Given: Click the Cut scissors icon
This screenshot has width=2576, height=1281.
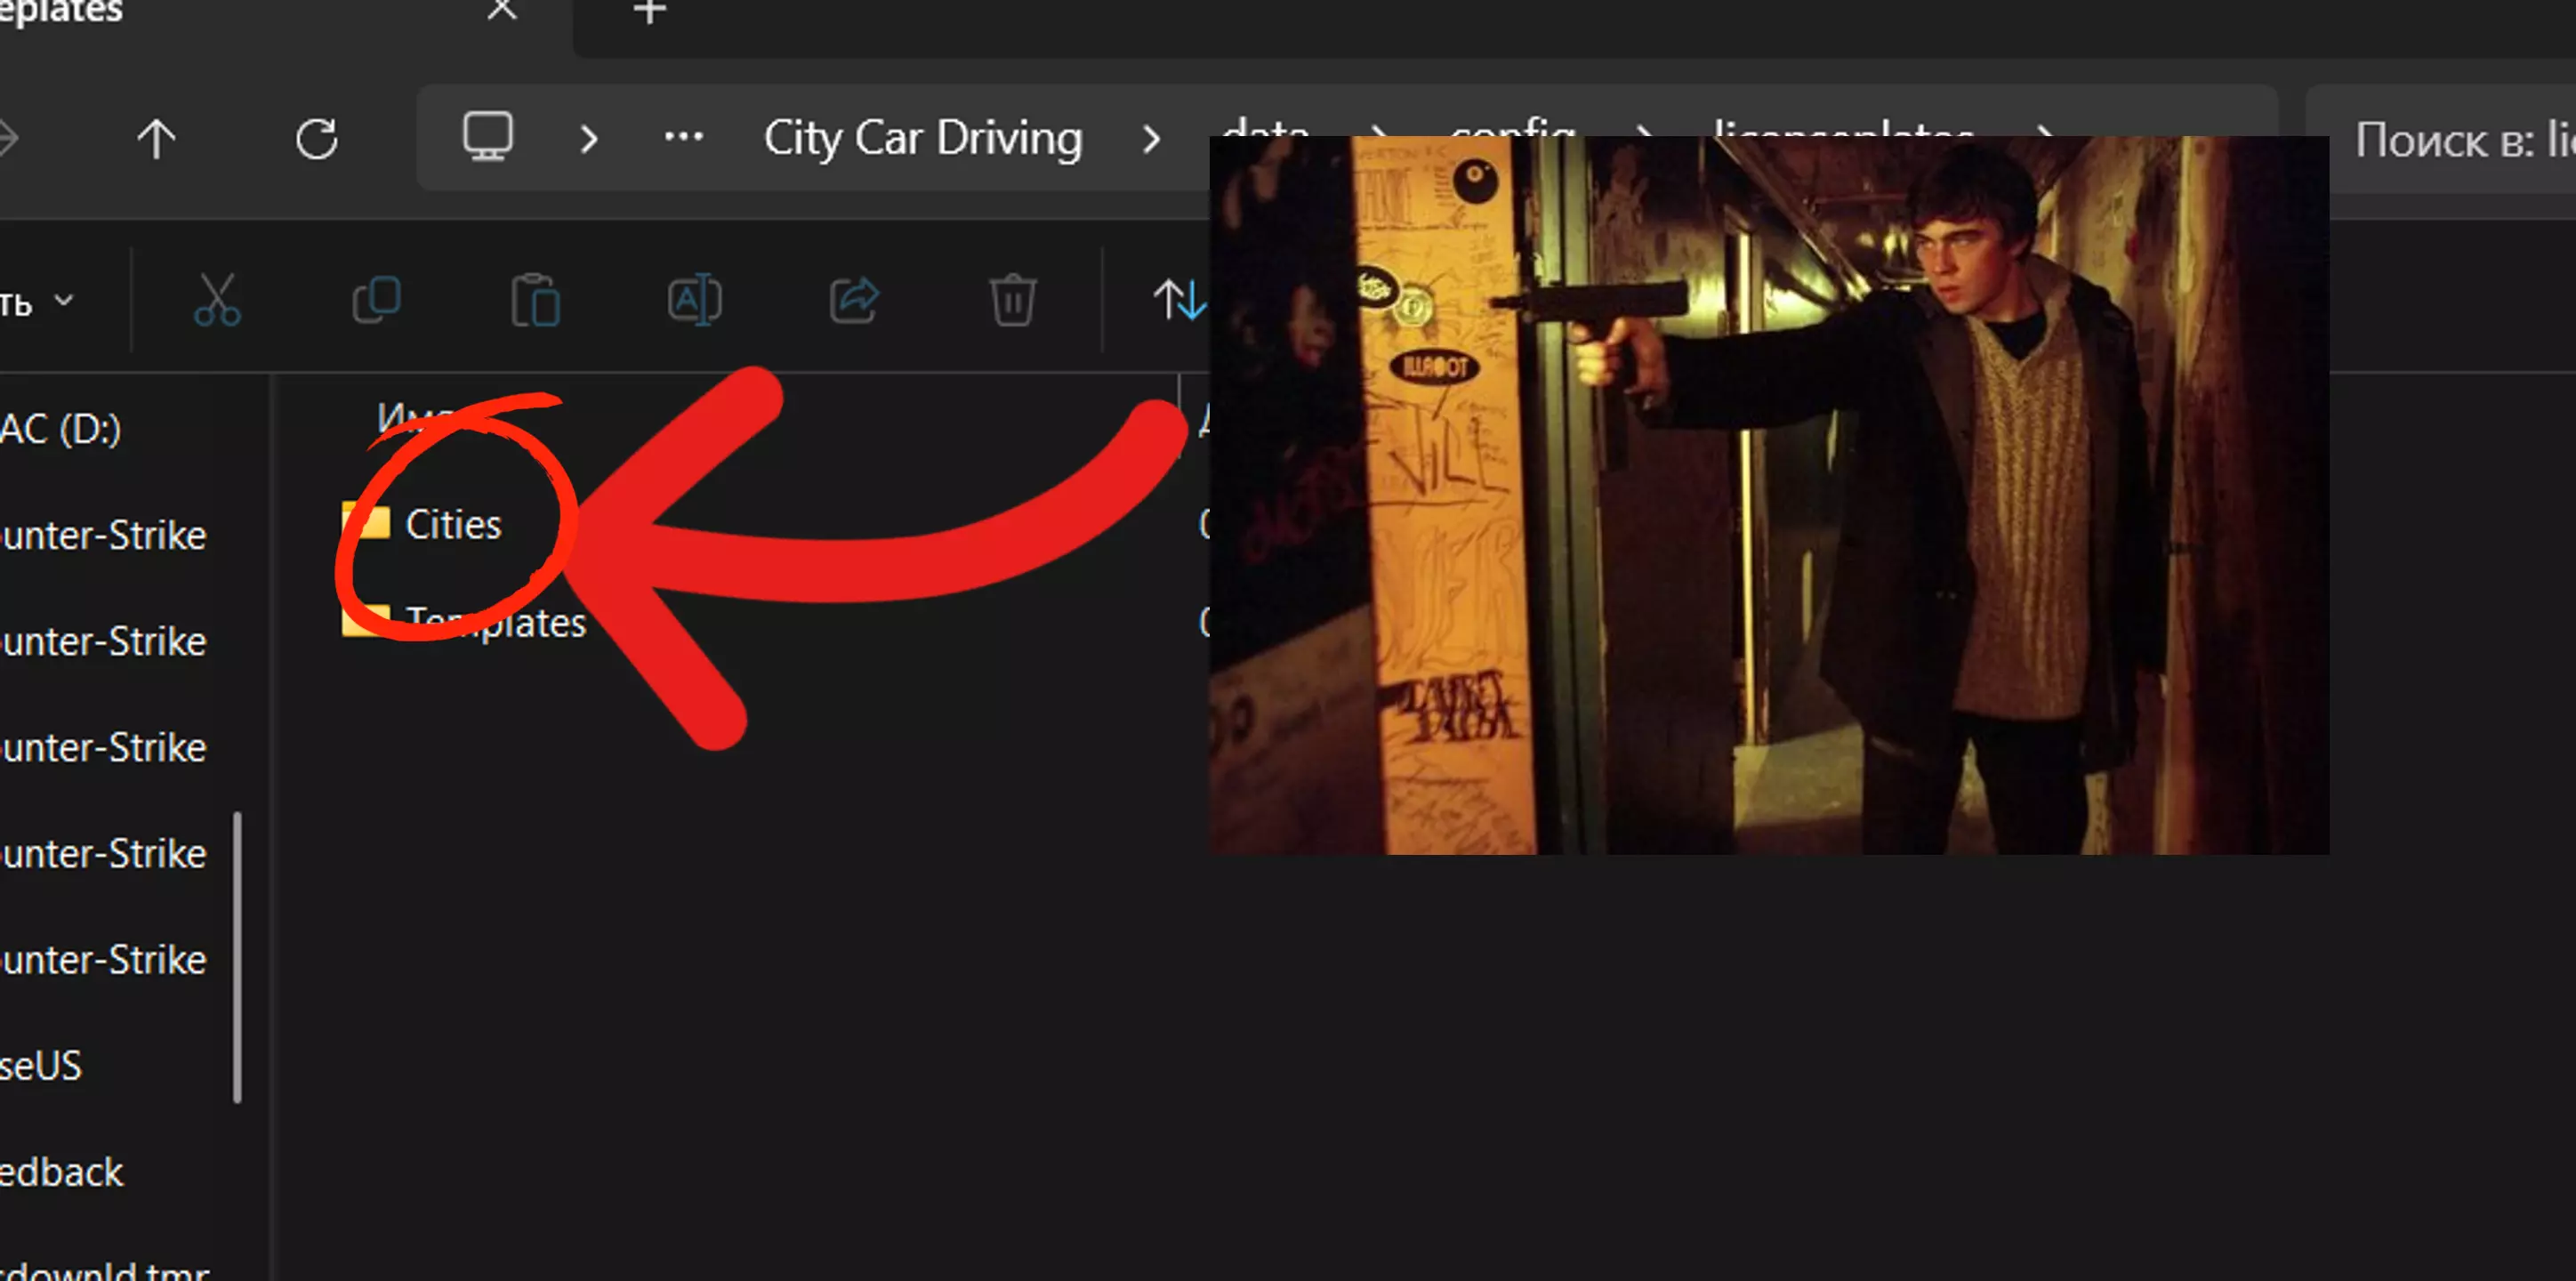Looking at the screenshot, I should pyautogui.click(x=217, y=300).
